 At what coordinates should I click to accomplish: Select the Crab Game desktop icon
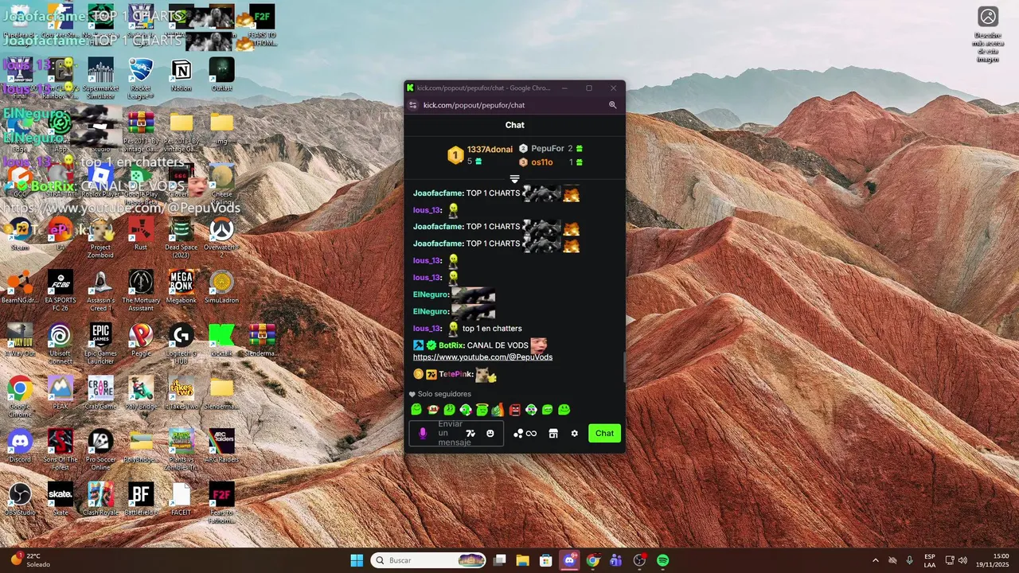click(x=100, y=393)
